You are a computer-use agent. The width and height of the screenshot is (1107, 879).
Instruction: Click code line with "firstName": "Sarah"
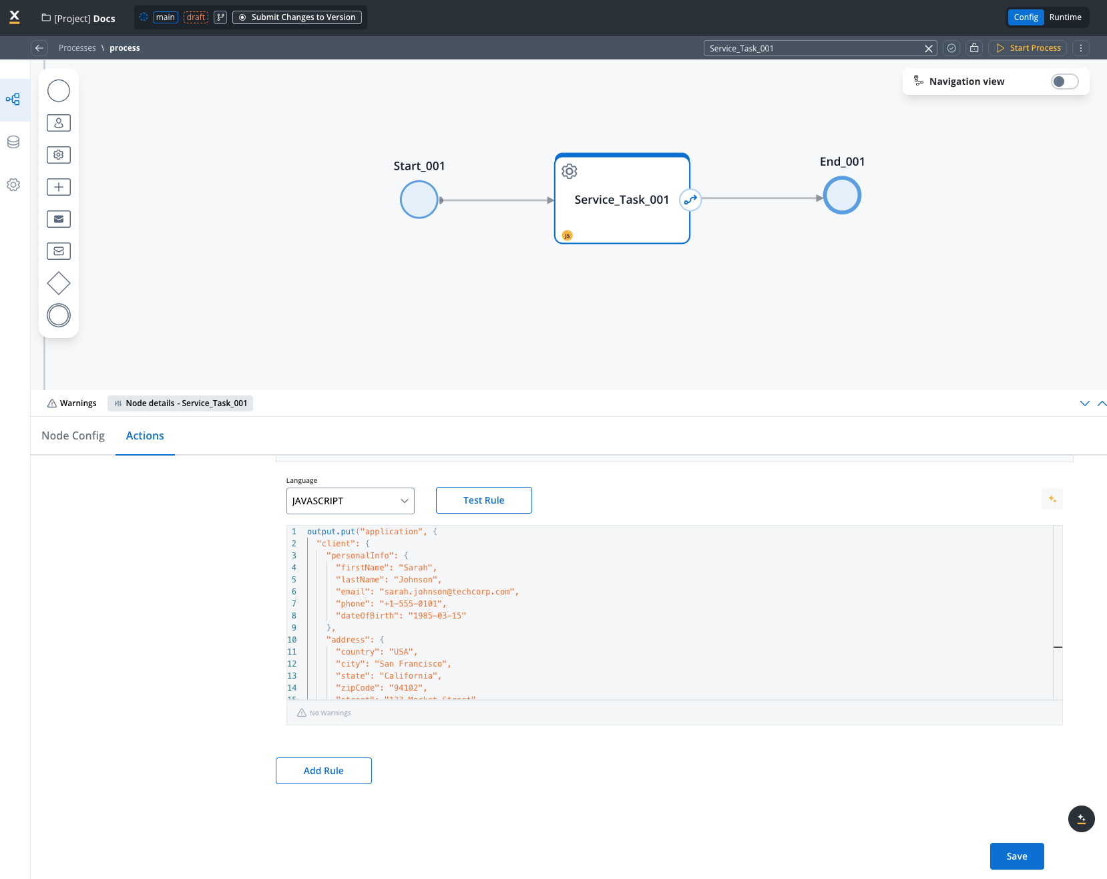[x=386, y=568]
